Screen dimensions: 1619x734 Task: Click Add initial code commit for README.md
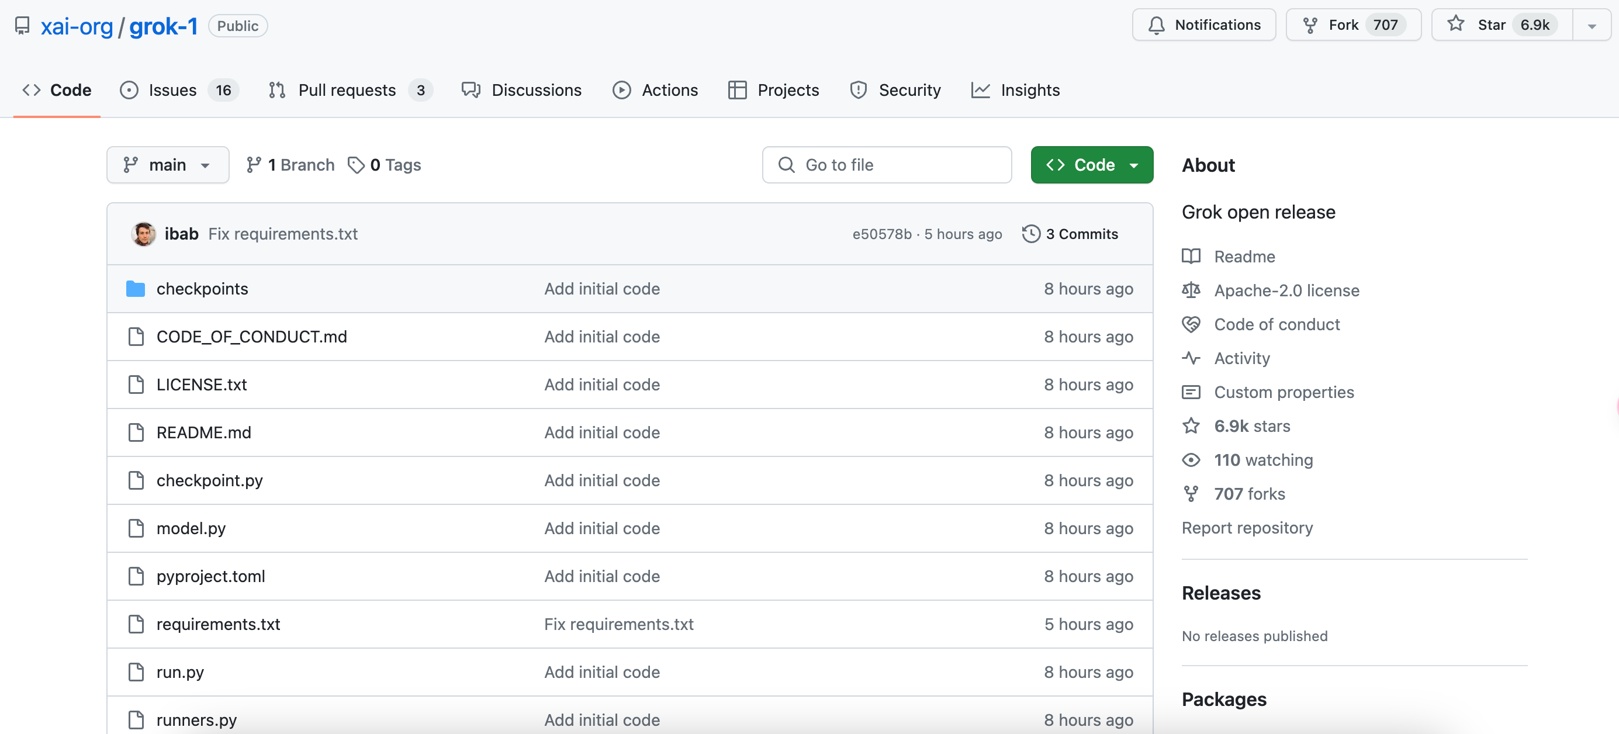pyautogui.click(x=601, y=432)
